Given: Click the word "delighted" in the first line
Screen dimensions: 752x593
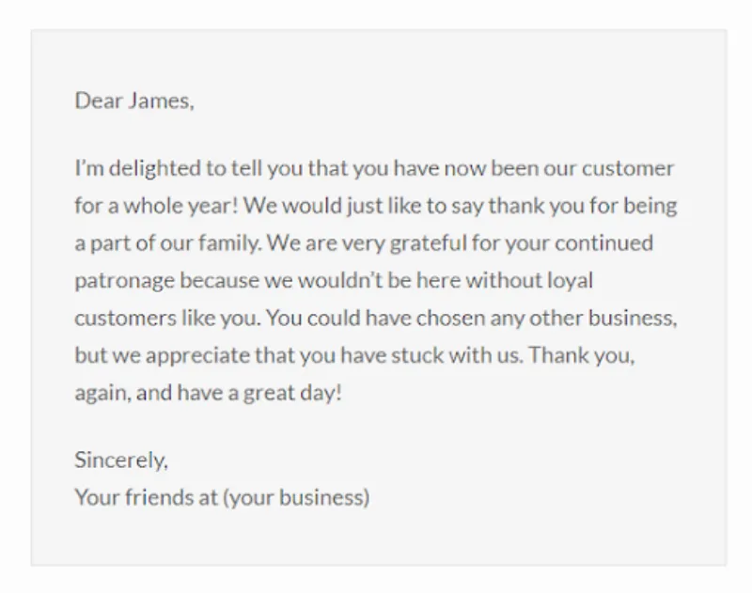Looking at the screenshot, I should click(154, 169).
